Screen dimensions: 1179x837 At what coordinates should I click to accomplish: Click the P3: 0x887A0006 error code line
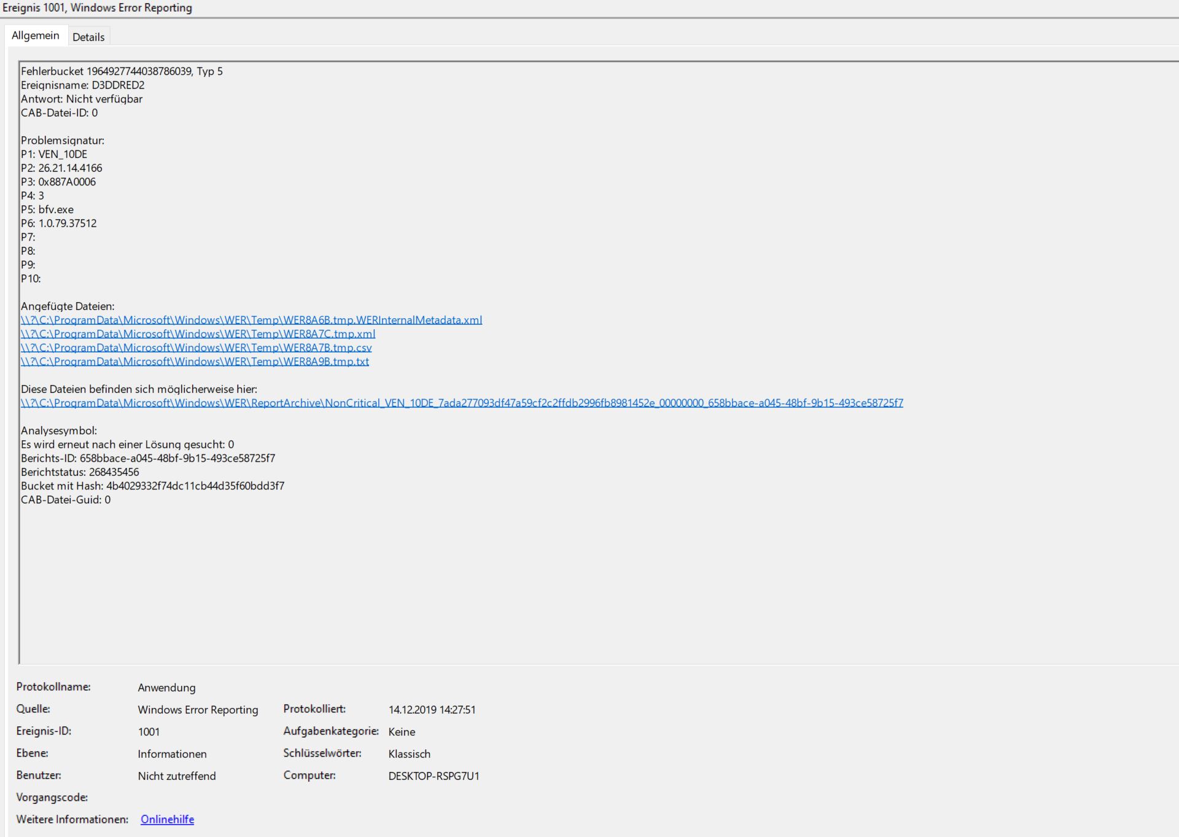58,182
